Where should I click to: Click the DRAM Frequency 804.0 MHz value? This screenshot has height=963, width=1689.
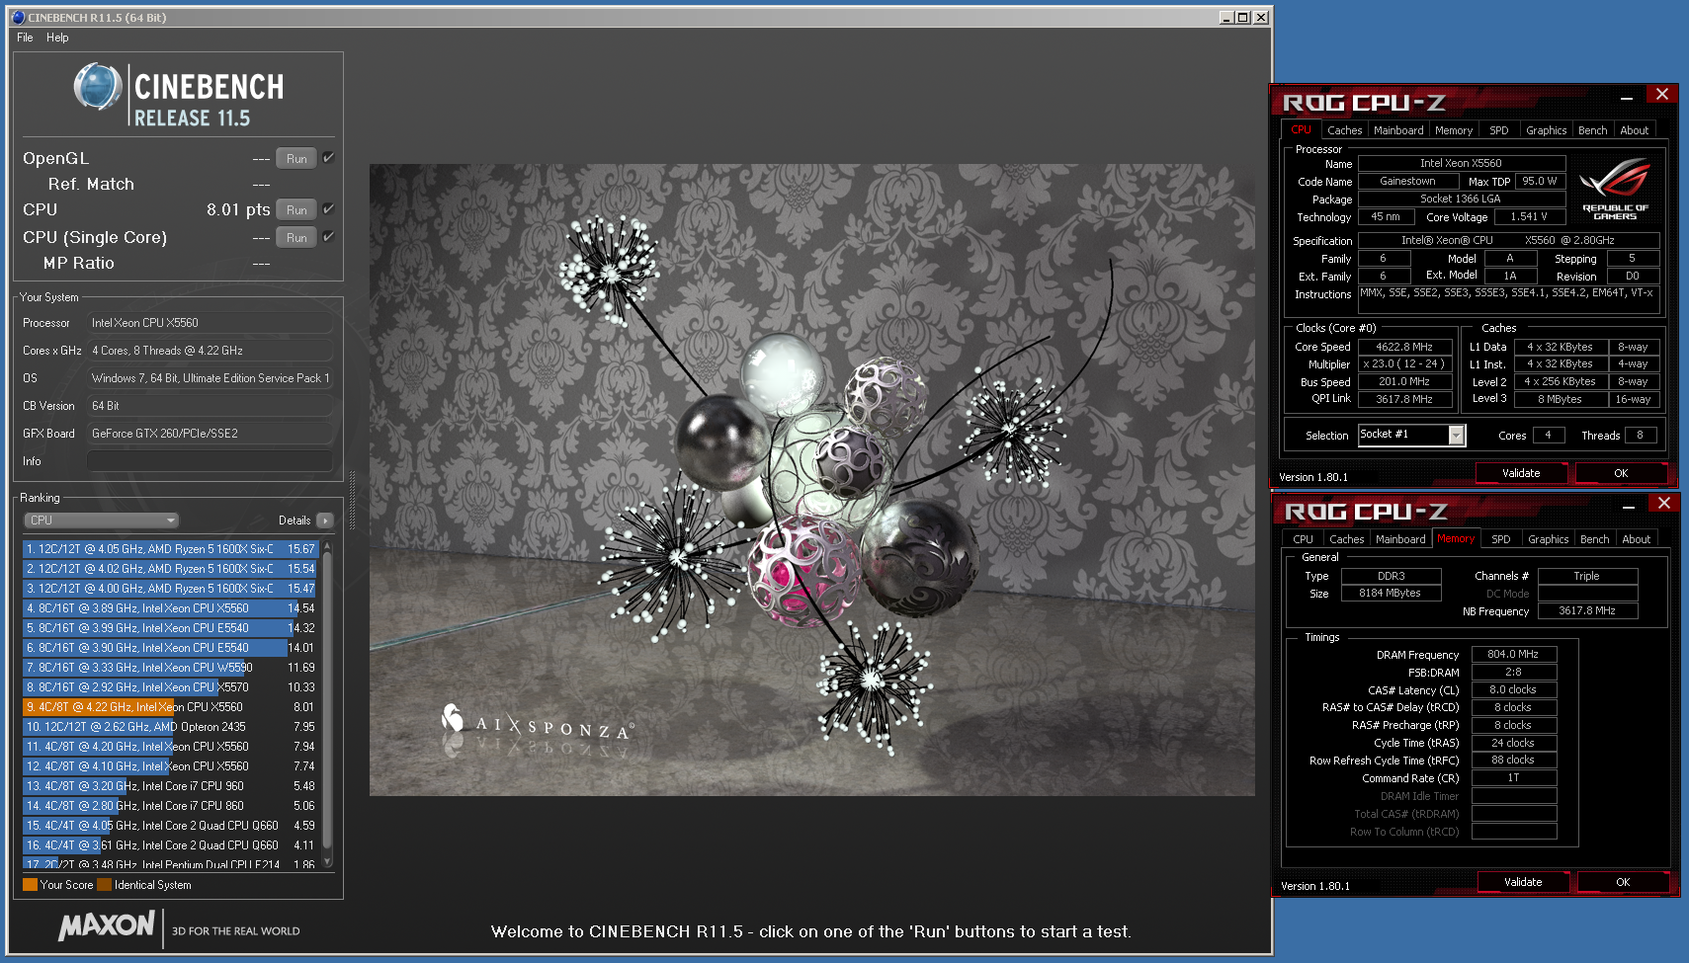(x=1513, y=654)
